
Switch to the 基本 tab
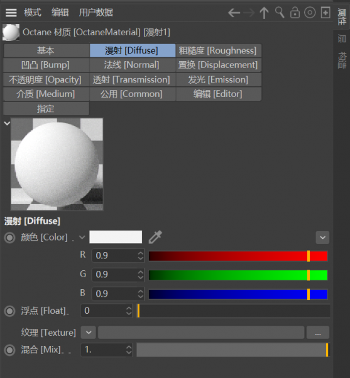click(x=46, y=50)
